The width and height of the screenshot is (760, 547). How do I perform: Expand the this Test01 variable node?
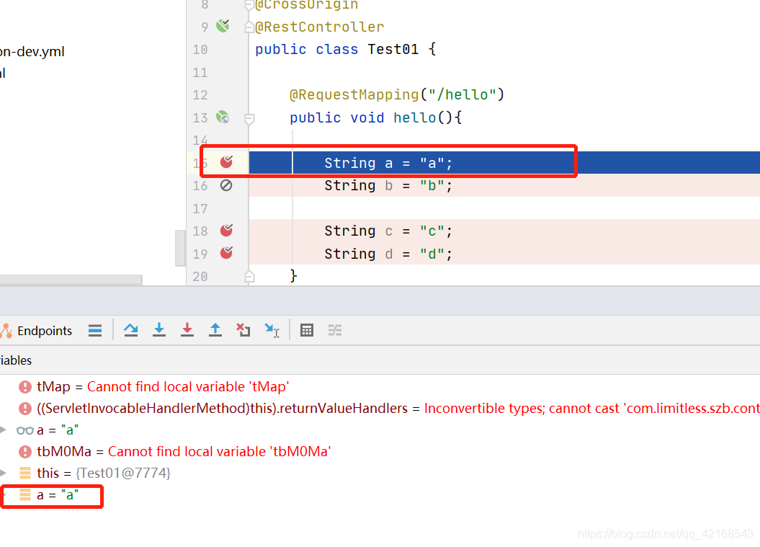click(x=4, y=473)
